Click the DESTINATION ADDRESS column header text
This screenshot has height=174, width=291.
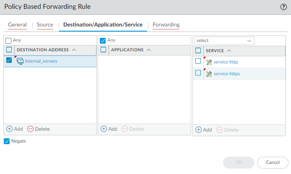point(43,50)
